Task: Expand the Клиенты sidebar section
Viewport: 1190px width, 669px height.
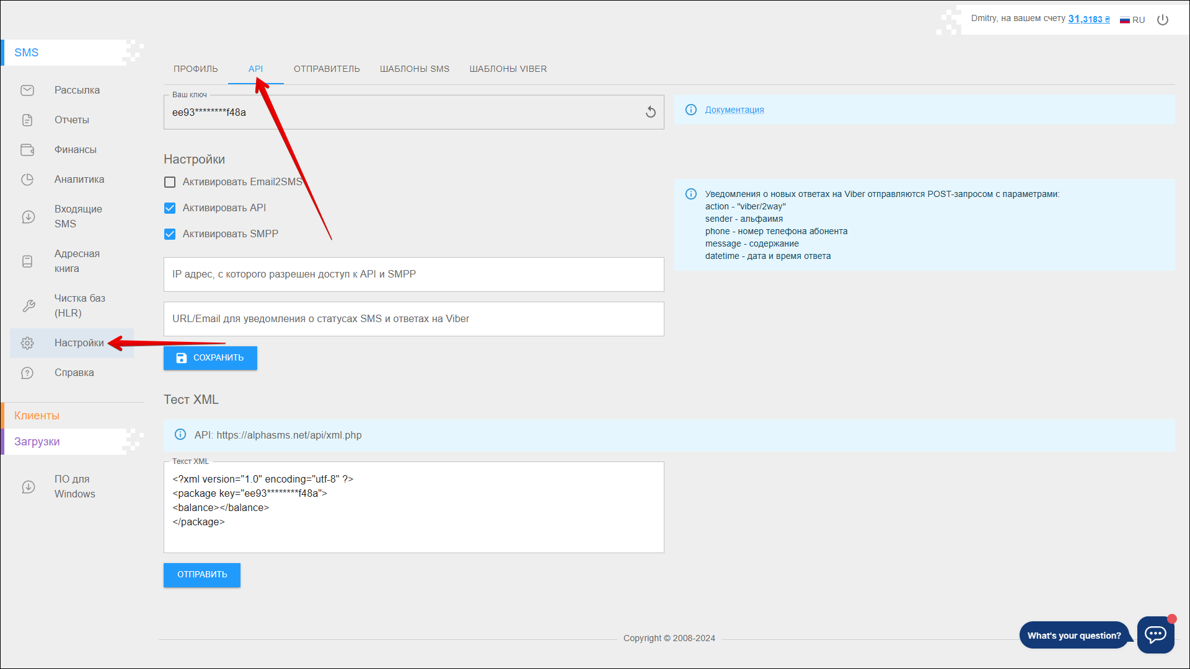Action: coord(37,416)
